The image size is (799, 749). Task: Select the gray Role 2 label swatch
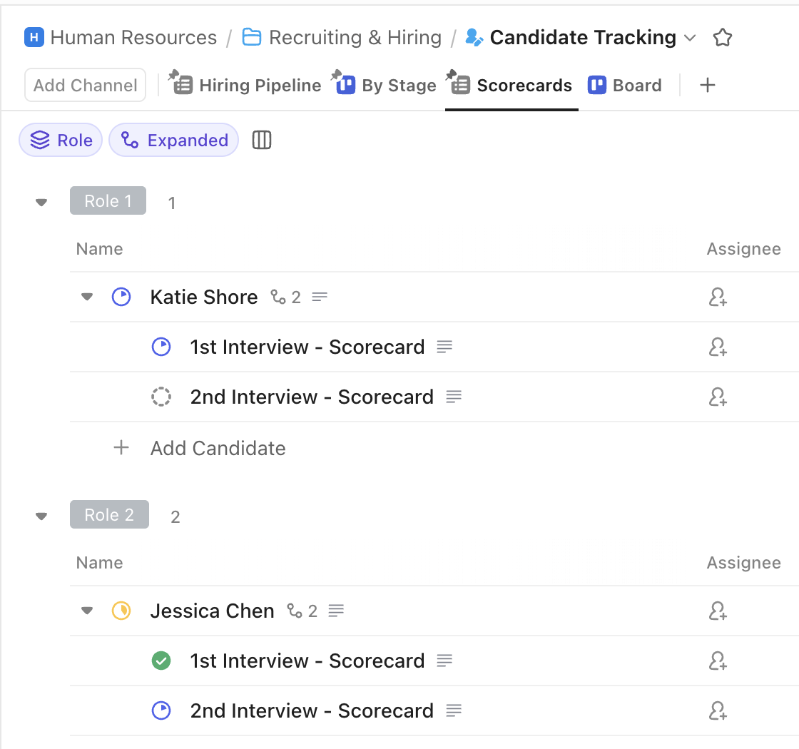pos(109,514)
